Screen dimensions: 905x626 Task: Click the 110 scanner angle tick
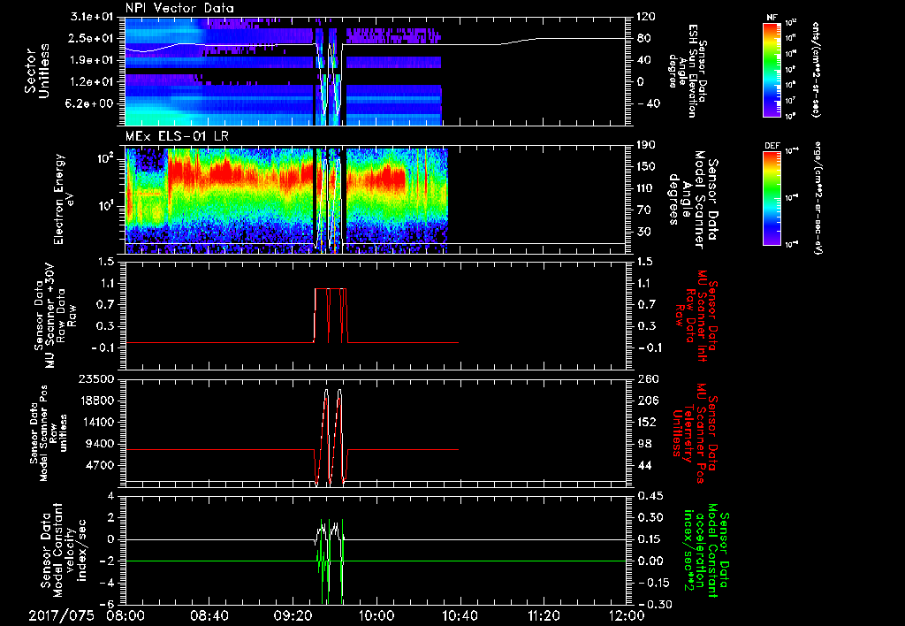[646, 188]
